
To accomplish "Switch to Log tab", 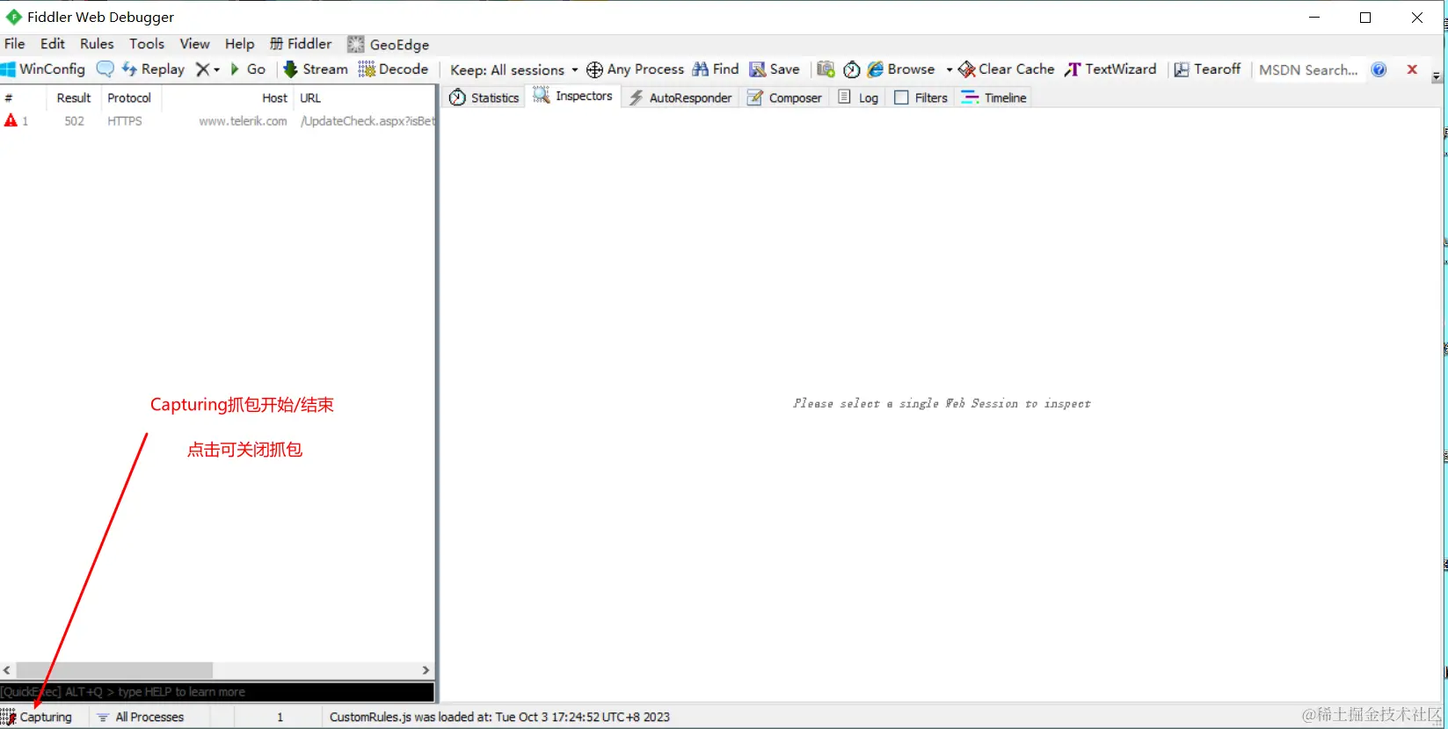I will (858, 97).
